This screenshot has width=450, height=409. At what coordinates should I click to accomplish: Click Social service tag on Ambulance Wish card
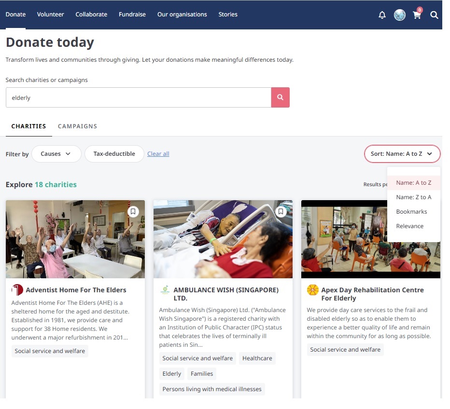pos(197,358)
